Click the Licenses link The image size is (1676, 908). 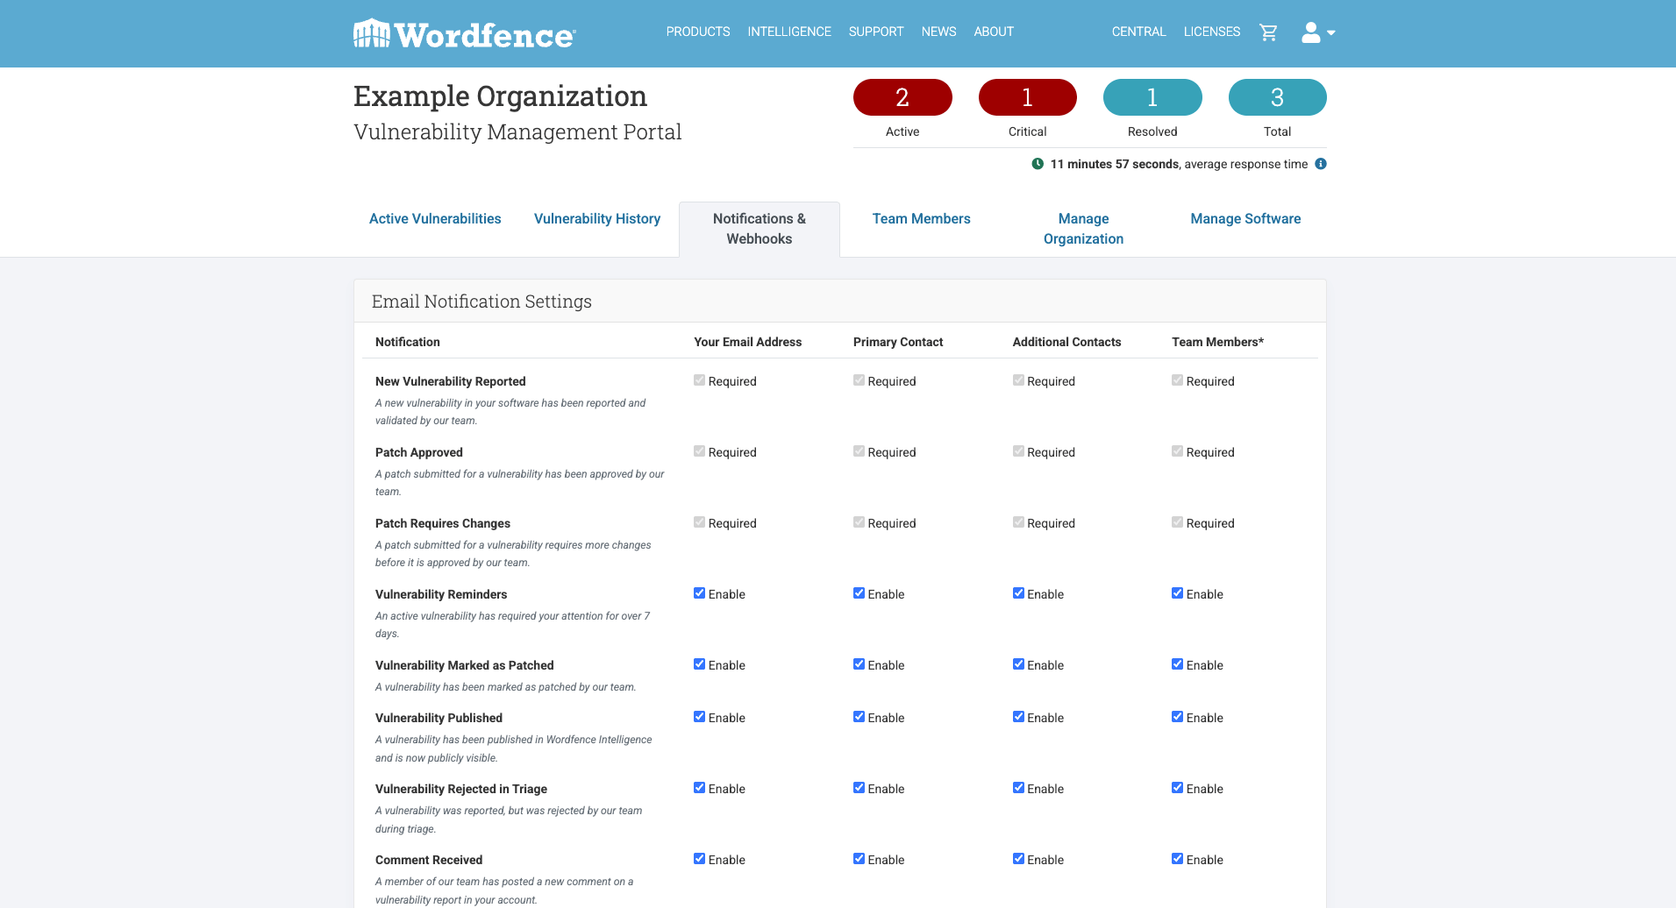(1211, 32)
